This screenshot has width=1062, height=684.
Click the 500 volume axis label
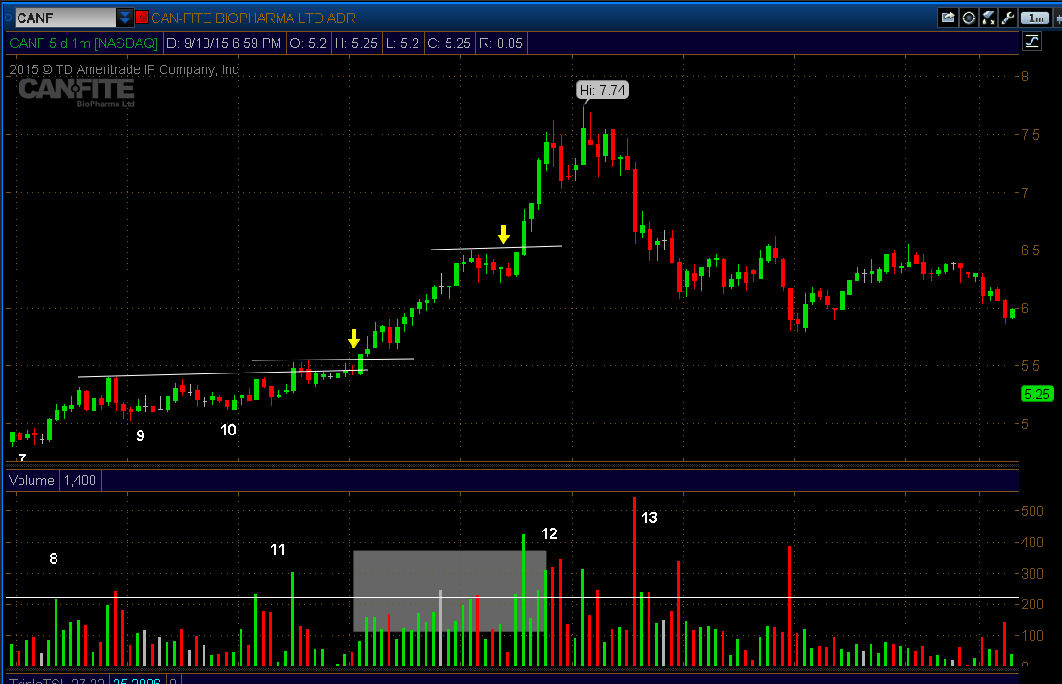[1032, 511]
